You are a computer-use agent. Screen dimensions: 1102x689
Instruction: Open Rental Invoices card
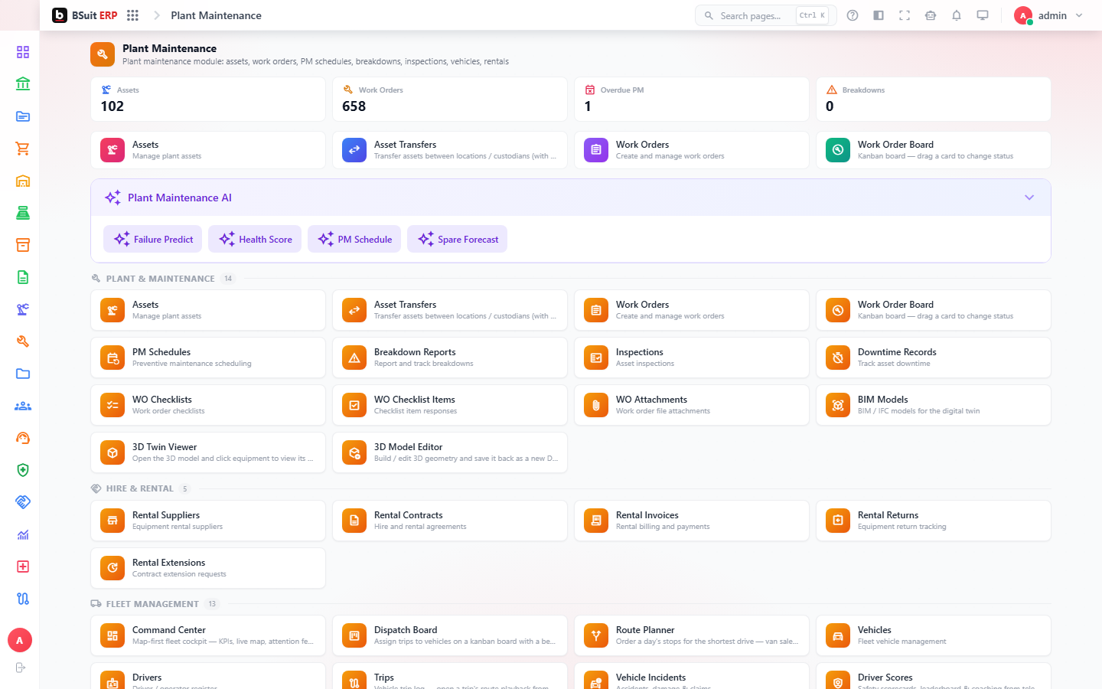click(692, 521)
